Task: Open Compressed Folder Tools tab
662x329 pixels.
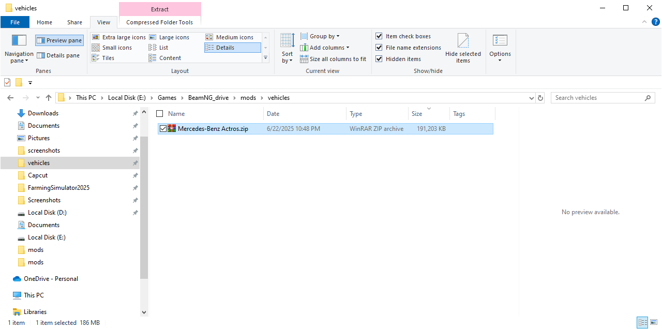Action: pyautogui.click(x=160, y=22)
